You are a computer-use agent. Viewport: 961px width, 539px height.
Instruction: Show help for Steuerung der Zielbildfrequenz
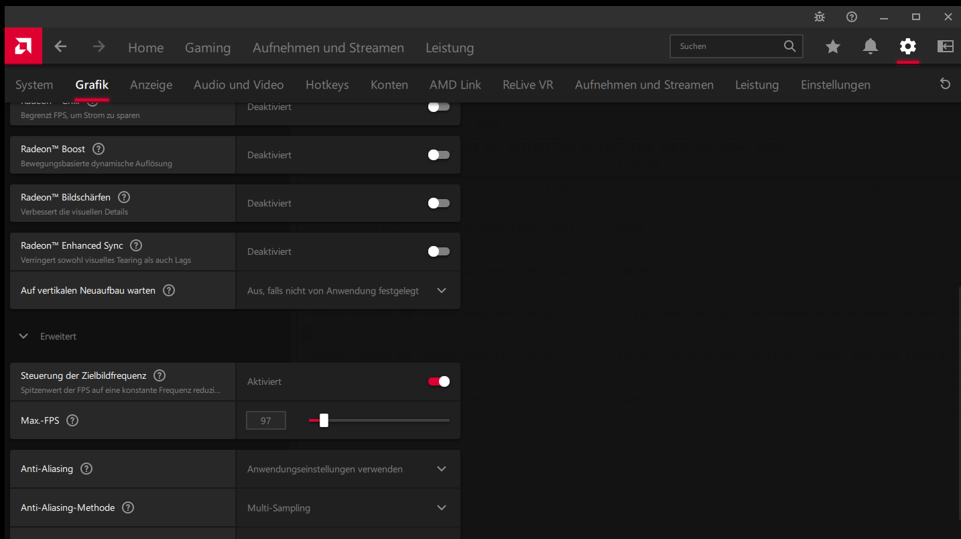click(x=159, y=375)
